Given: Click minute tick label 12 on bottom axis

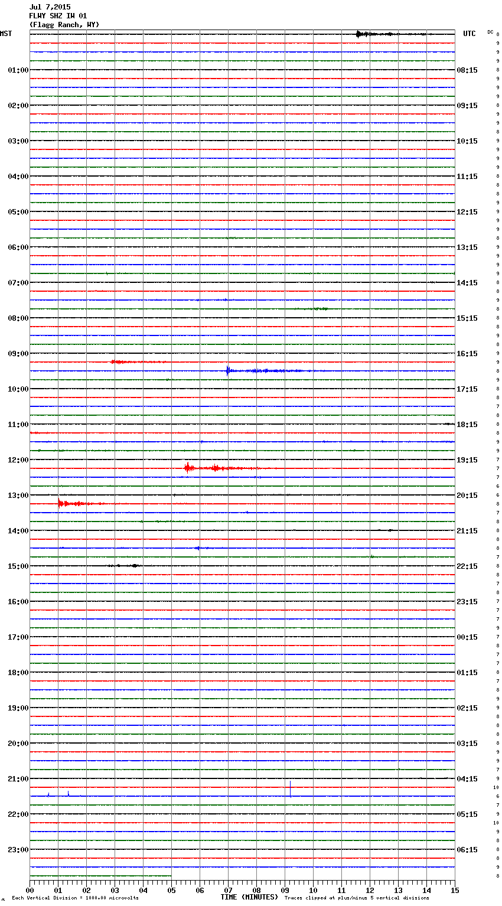Looking at the screenshot, I should click(x=370, y=891).
